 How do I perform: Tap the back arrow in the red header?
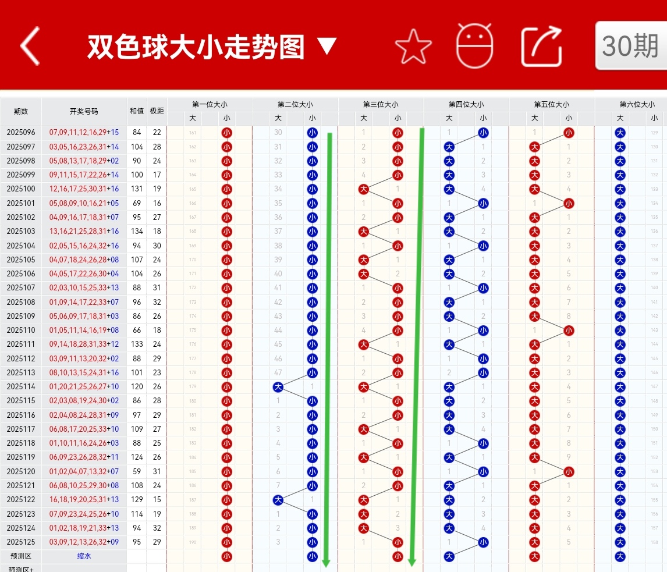point(29,47)
